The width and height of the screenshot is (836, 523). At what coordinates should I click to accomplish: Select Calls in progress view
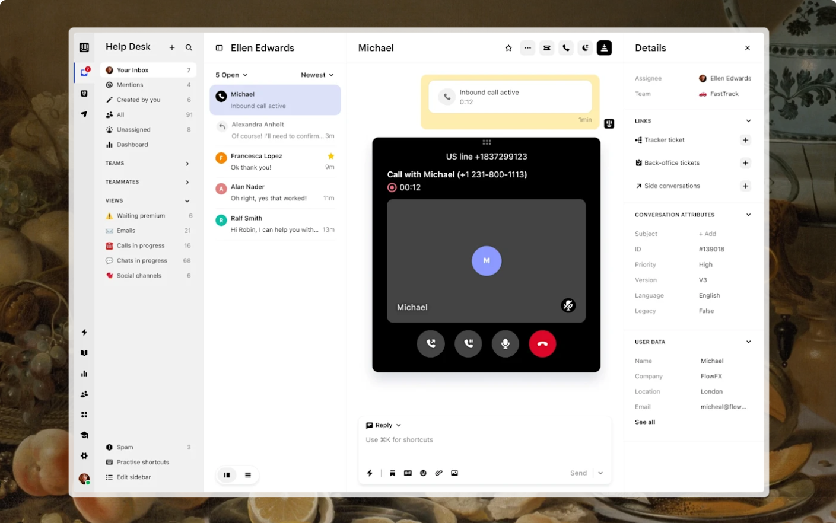[x=141, y=245]
